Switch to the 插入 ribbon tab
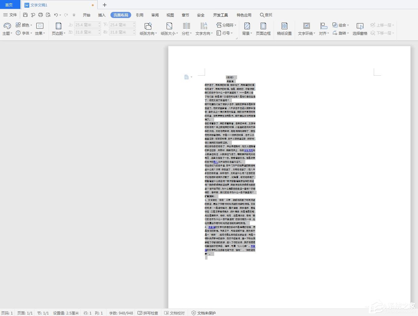 (102, 15)
